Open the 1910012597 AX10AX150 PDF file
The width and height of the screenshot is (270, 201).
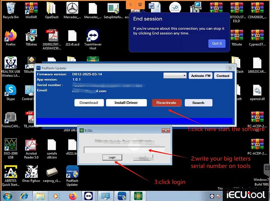52,39
